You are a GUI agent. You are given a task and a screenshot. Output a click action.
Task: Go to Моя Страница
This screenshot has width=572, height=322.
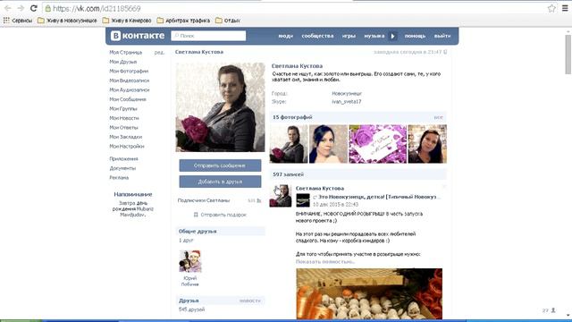(125, 52)
